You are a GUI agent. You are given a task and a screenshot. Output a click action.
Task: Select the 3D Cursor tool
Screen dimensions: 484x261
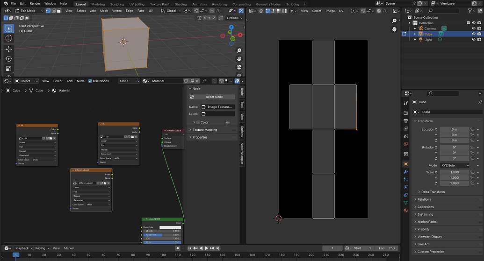pyautogui.click(x=8, y=38)
